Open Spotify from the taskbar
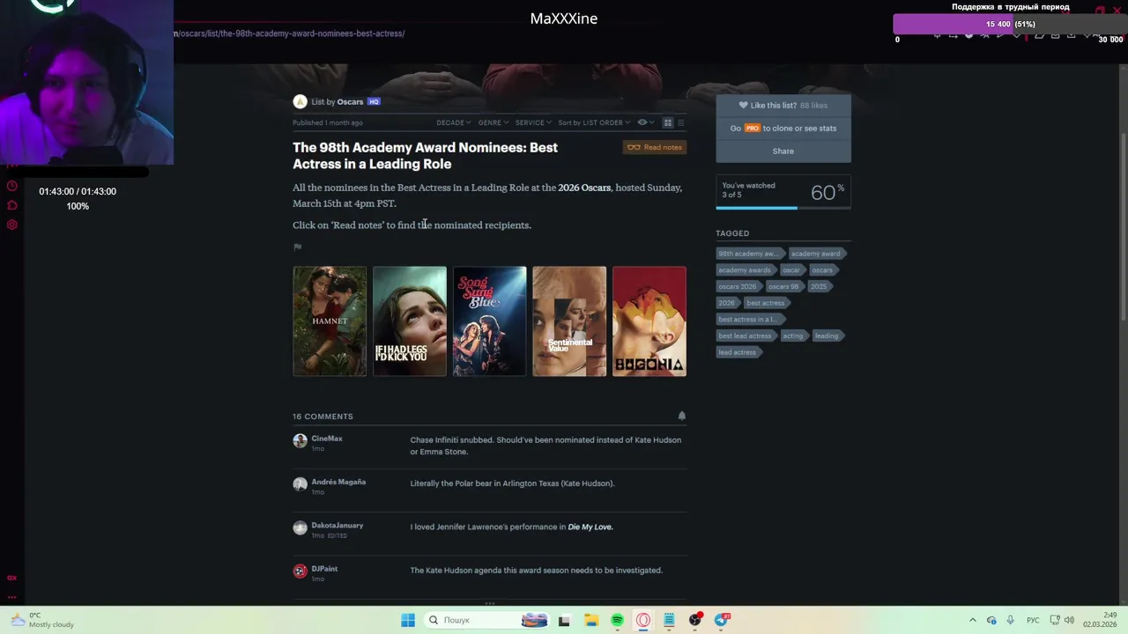 [x=617, y=620]
